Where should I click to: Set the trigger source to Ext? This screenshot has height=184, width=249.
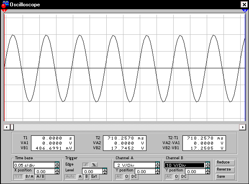point(94,176)
